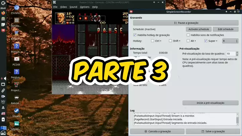Open the package updates box tray icon
The height and width of the screenshot is (136, 242).
[x=3, y=102]
